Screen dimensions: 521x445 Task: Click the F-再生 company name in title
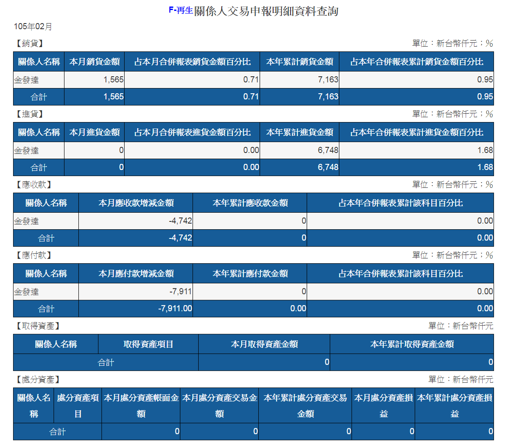(x=181, y=10)
